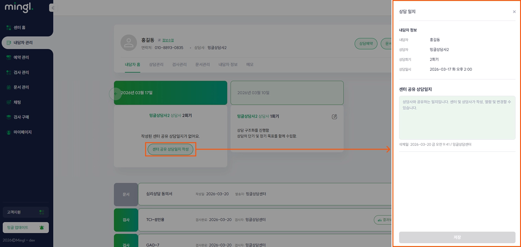
Task: Open 센터 홈 in sidebar
Action: coord(20,28)
